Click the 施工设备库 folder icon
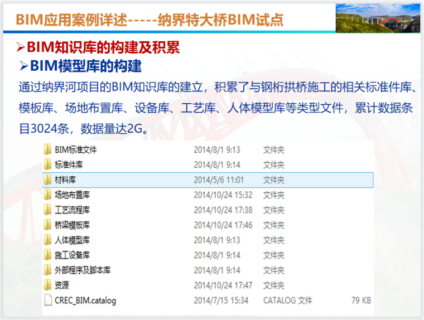 pyautogui.click(x=47, y=255)
